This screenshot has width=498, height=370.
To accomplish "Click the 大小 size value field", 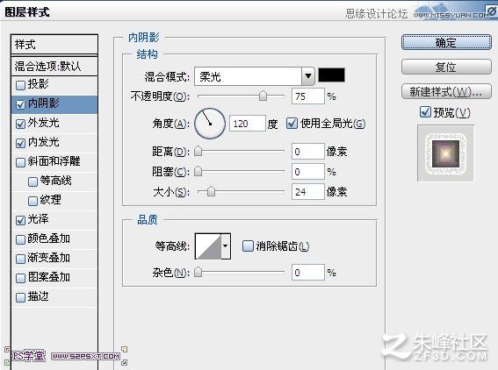I will click(x=307, y=191).
